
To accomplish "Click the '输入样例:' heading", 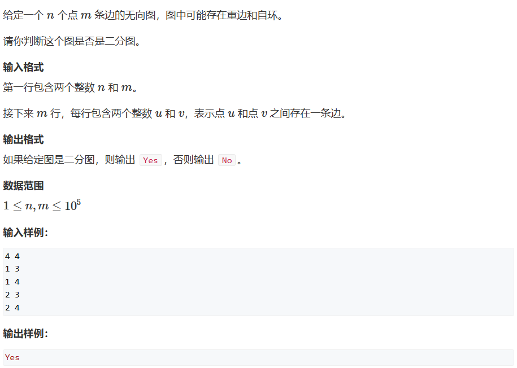I will coord(26,233).
